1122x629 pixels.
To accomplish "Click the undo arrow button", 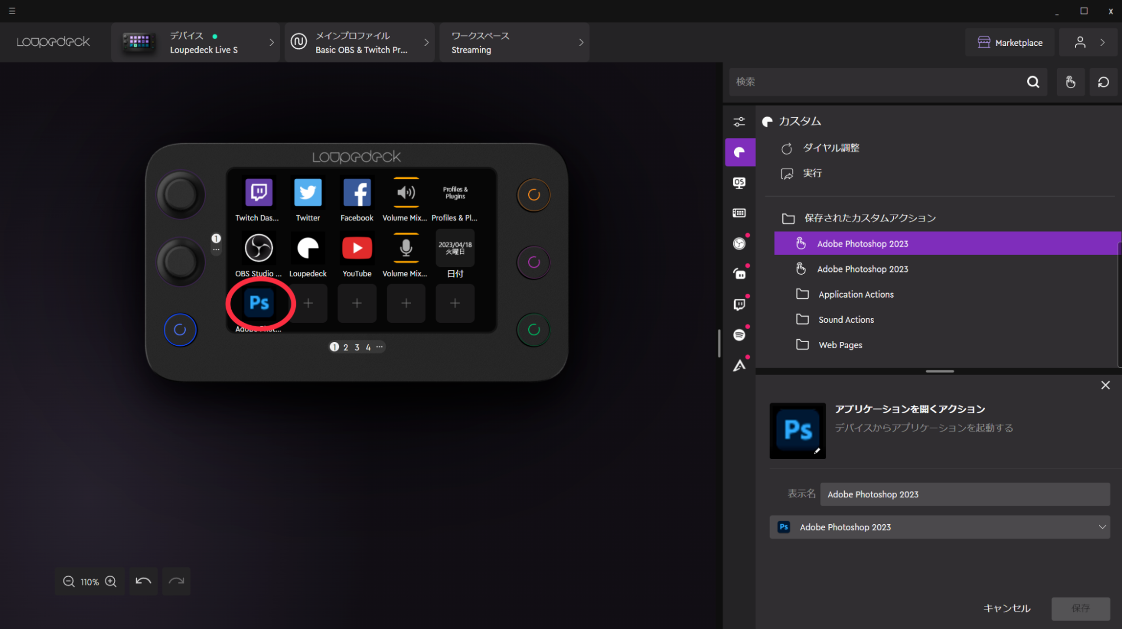I will [143, 581].
